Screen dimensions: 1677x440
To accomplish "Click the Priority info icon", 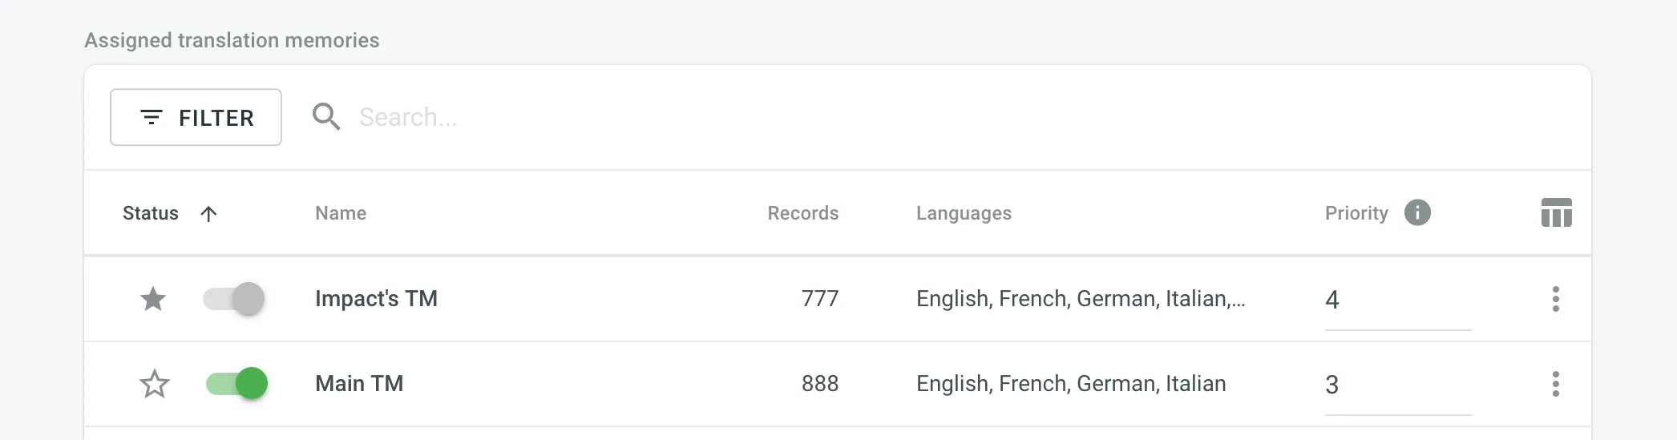I will click(1417, 212).
